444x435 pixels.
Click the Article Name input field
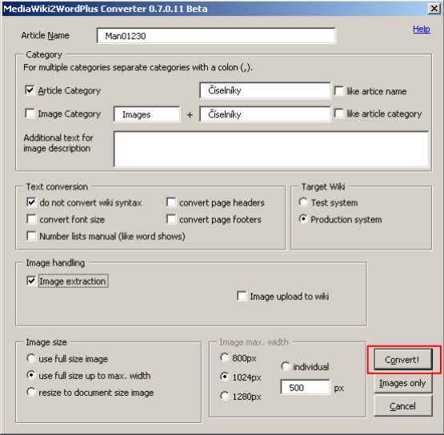[216, 36]
